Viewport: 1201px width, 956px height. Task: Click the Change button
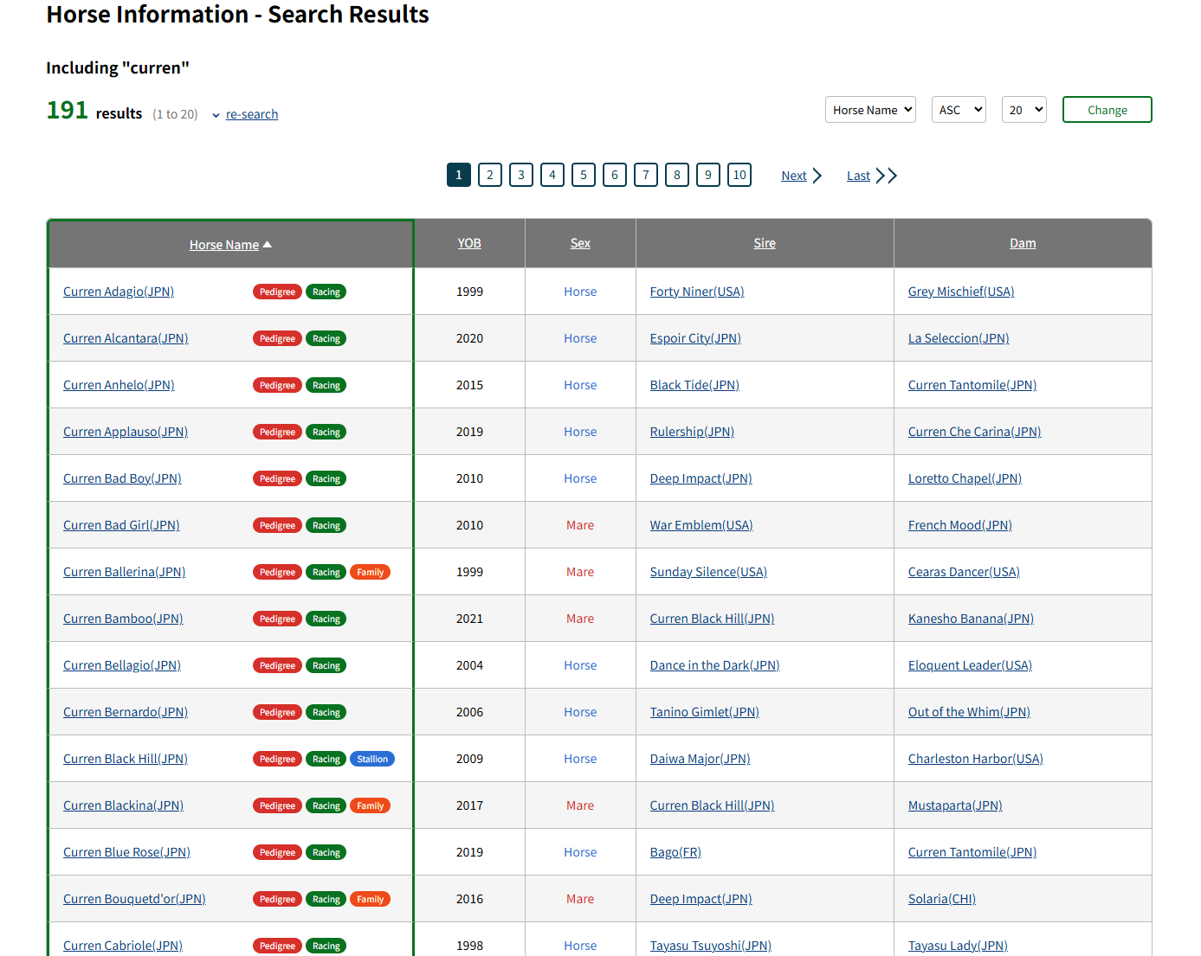point(1107,110)
